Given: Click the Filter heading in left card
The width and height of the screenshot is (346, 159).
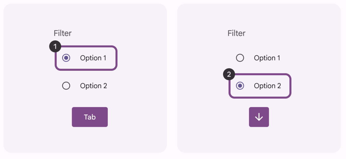Looking at the screenshot, I should click(x=63, y=33).
